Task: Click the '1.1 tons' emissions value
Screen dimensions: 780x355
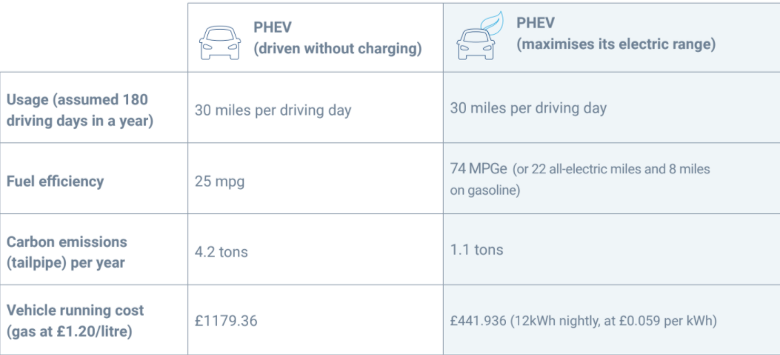Action: 476,249
